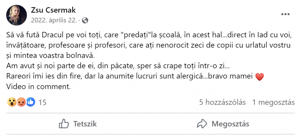302x138 pixels.
Task: Click the globe public audience icon
Action: tap(85, 20)
